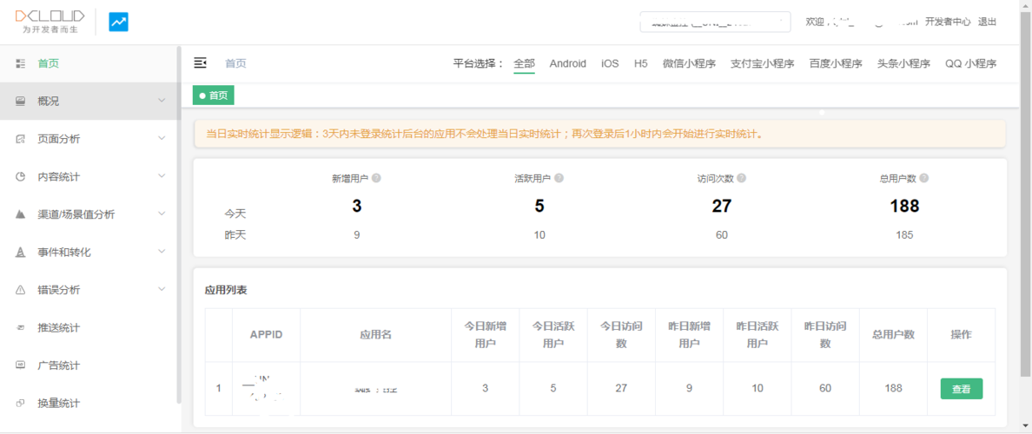Switch to the 微信小程序 platform tab

(x=688, y=63)
